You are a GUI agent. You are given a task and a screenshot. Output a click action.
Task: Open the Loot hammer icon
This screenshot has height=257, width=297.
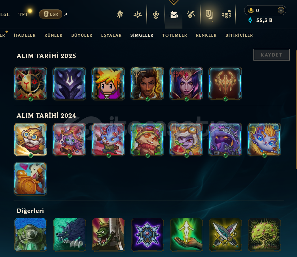pos(191,14)
